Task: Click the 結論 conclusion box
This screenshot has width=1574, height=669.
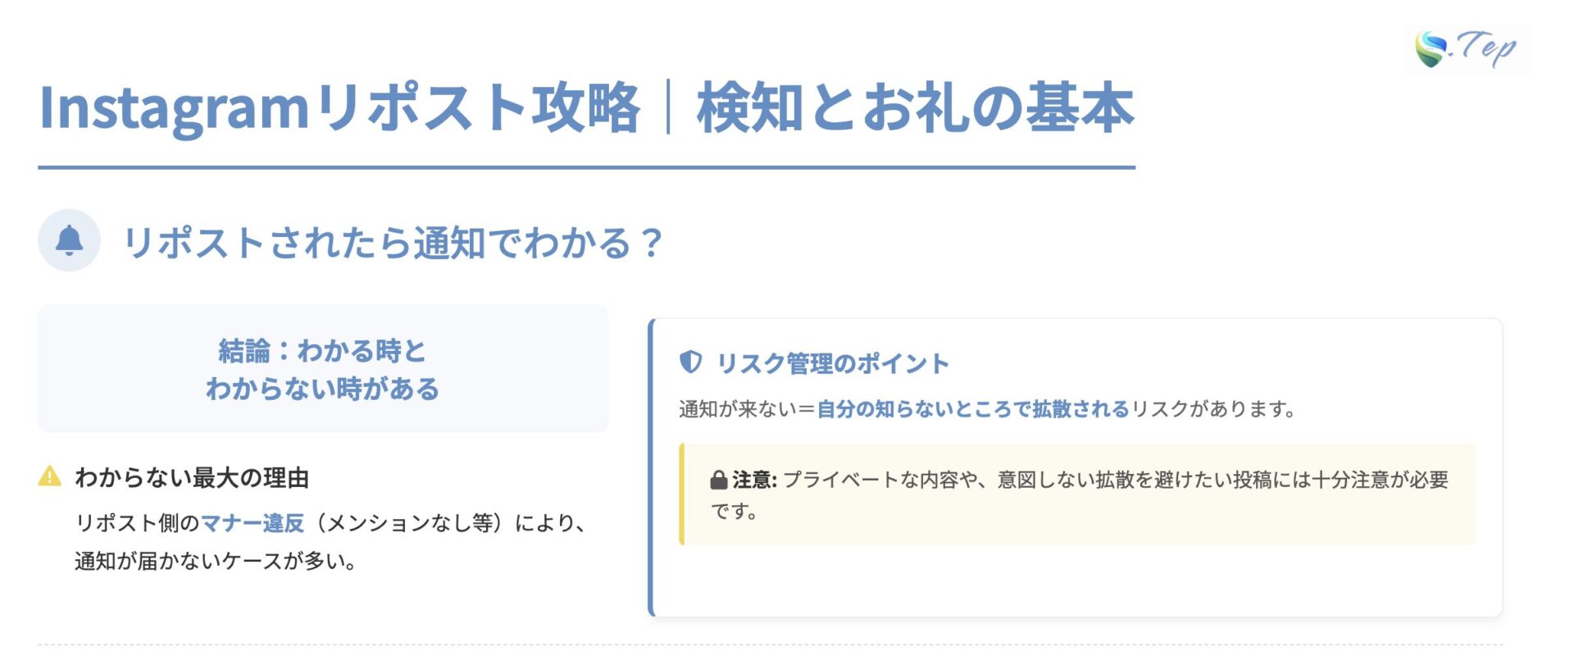Action: pos(322,369)
